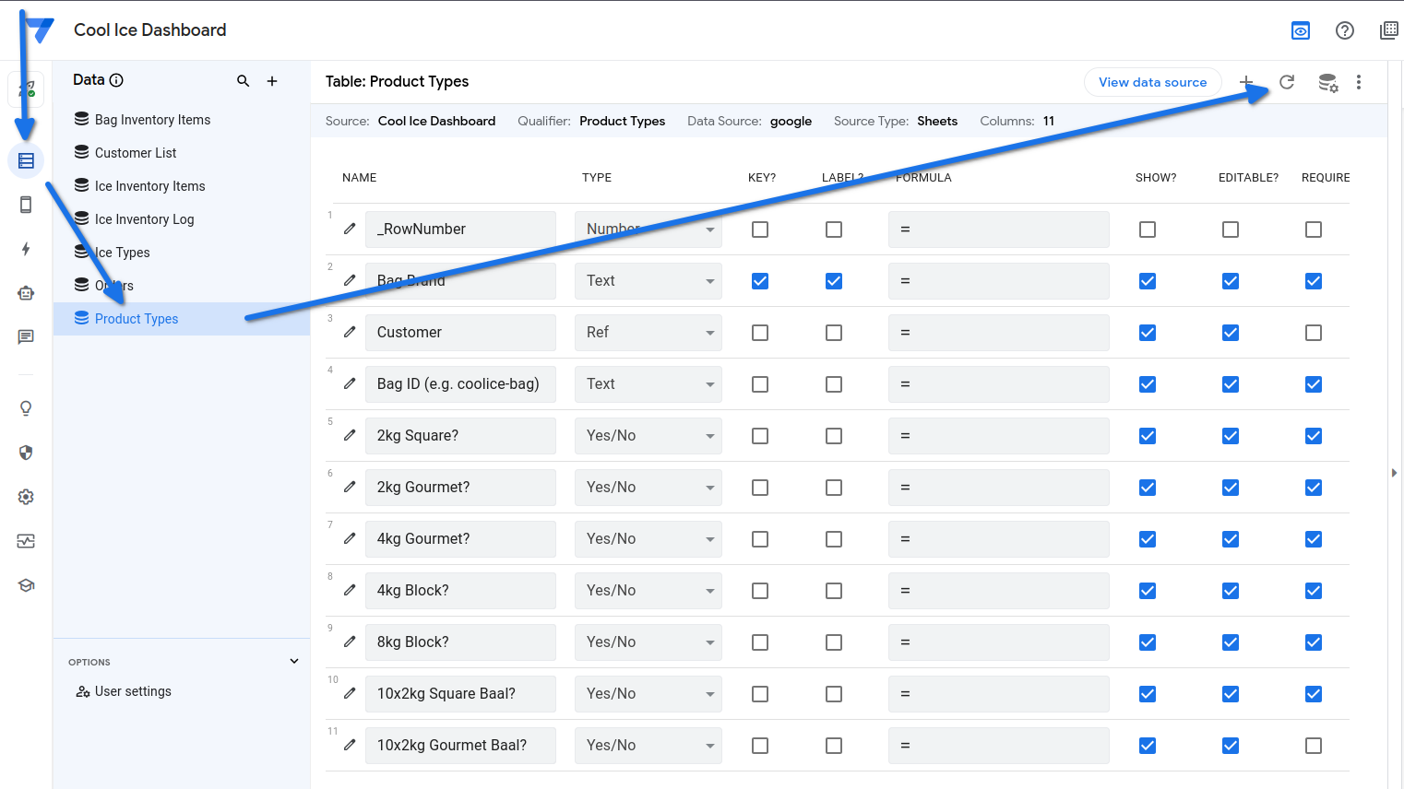The width and height of the screenshot is (1404, 789).
Task: Toggle KEY checkbox for Bag Brand row
Action: [760, 281]
